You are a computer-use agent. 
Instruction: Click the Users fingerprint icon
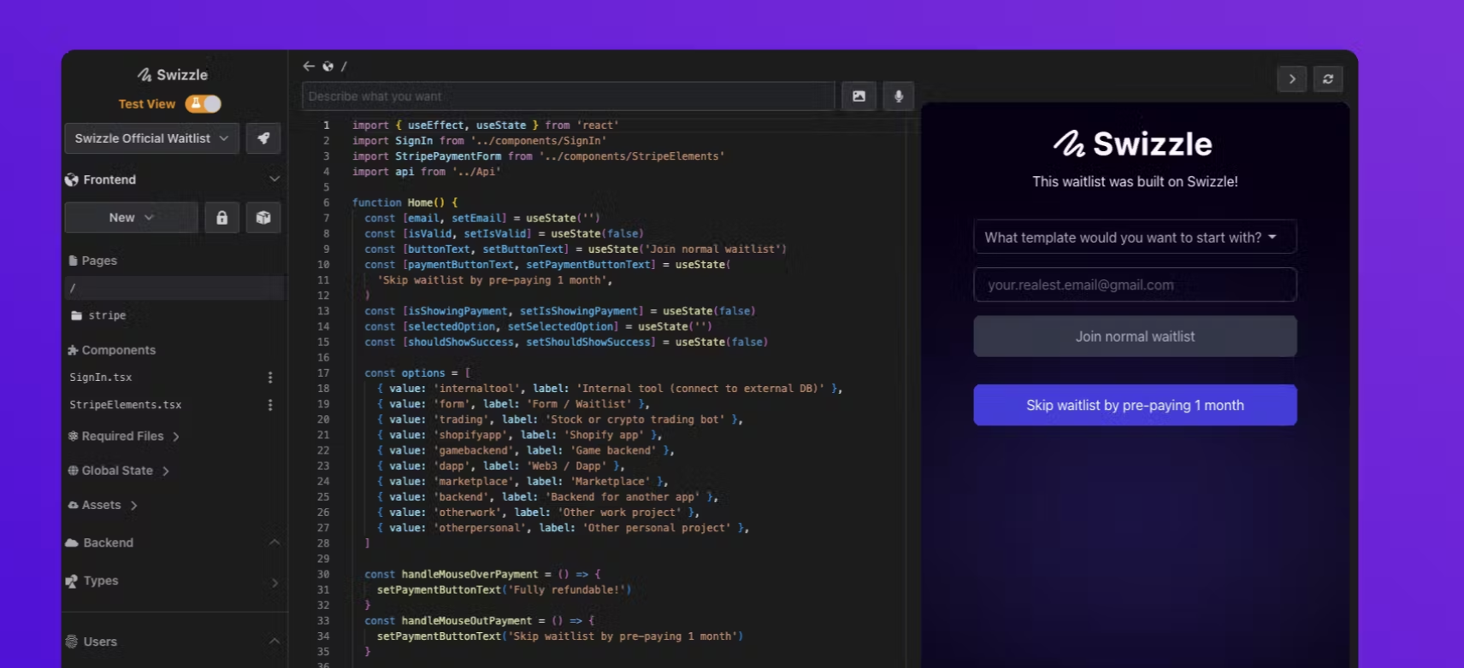[x=72, y=642]
